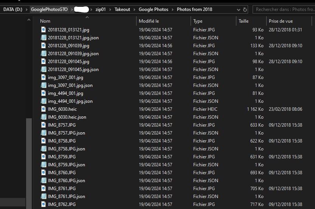Click the 'GooglePhotosGTO' breadcrumb

49,9
